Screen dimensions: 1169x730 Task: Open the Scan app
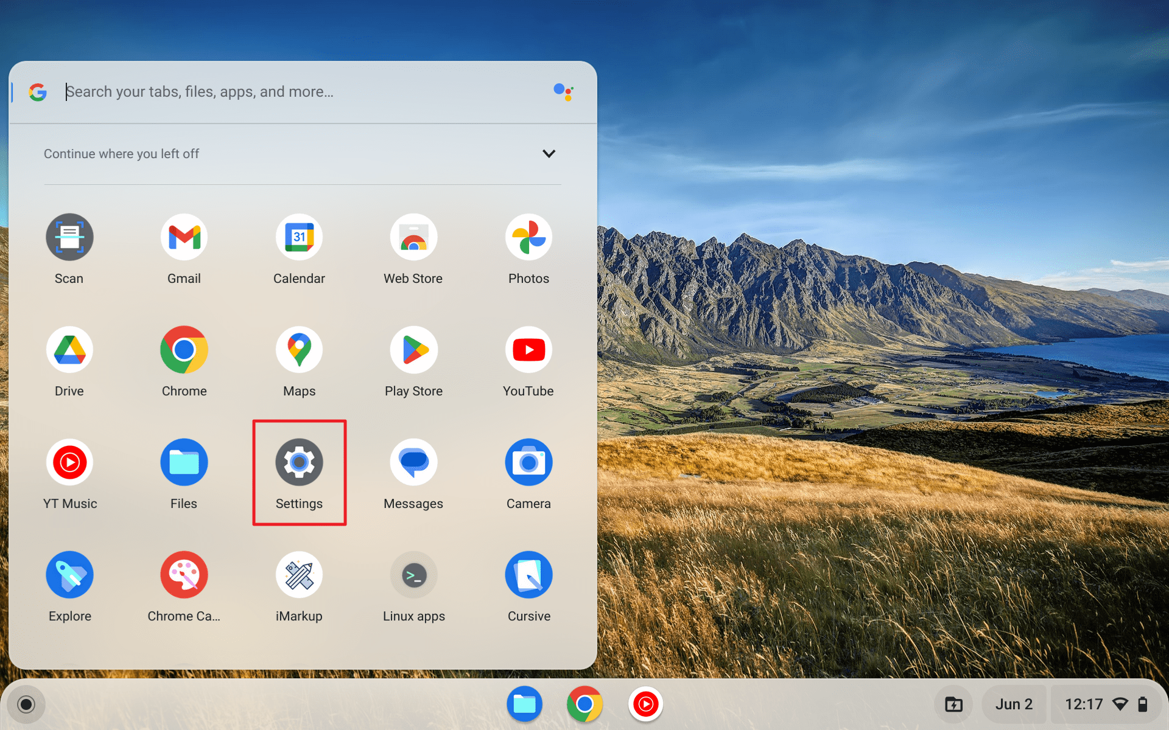tap(69, 237)
